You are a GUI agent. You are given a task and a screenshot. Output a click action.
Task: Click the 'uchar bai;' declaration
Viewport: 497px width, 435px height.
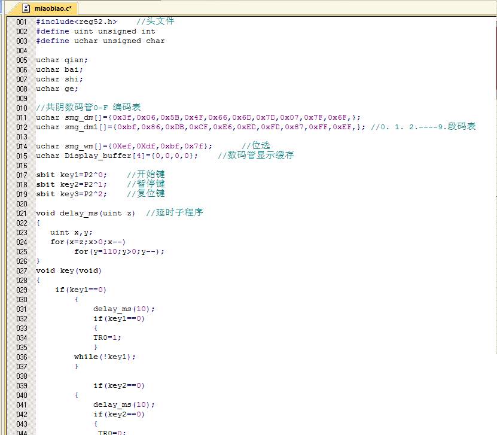pyautogui.click(x=59, y=70)
